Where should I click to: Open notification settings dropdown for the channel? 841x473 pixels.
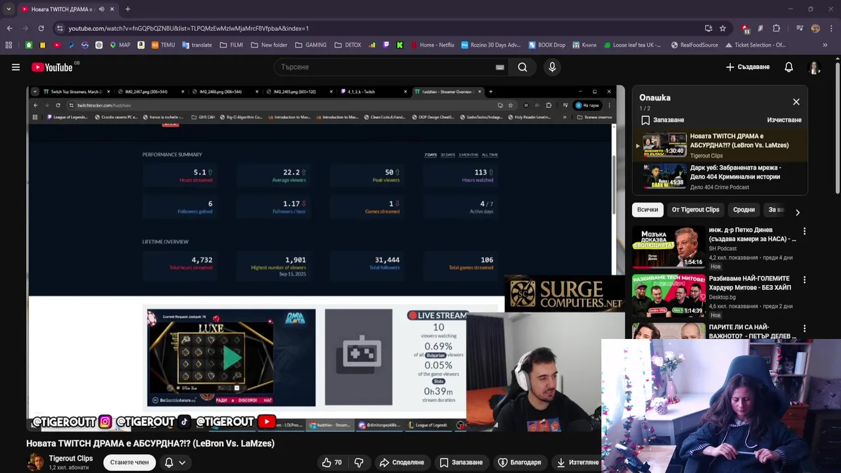(175, 462)
